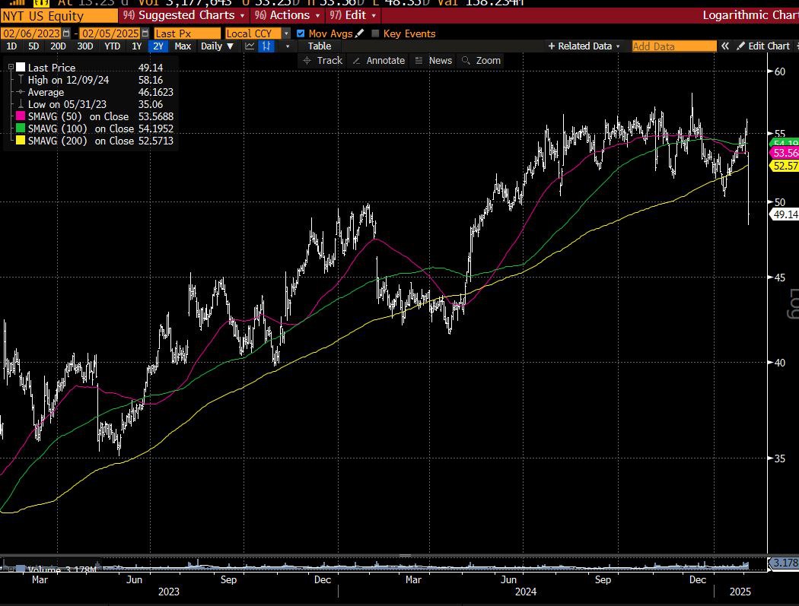Open the start date calendar picker
799x606 pixels.
pyautogui.click(x=66, y=33)
